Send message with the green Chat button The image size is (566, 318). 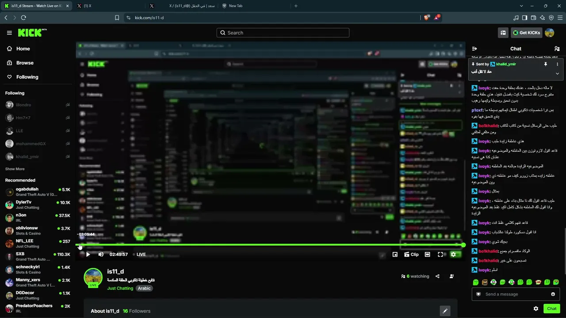click(x=552, y=309)
